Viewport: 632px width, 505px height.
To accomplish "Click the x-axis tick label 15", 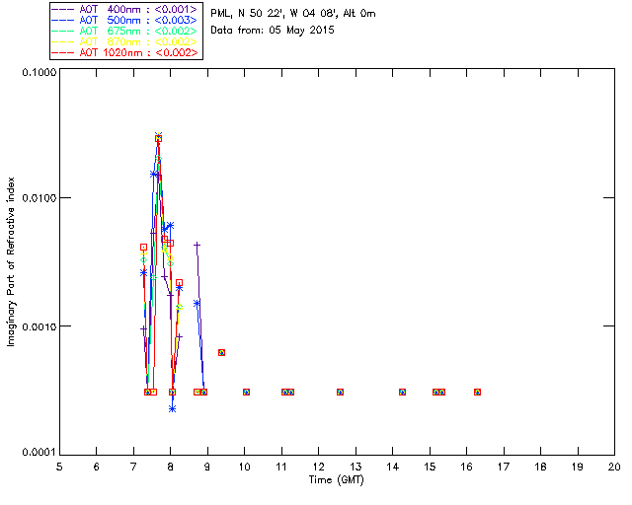I will tap(430, 467).
